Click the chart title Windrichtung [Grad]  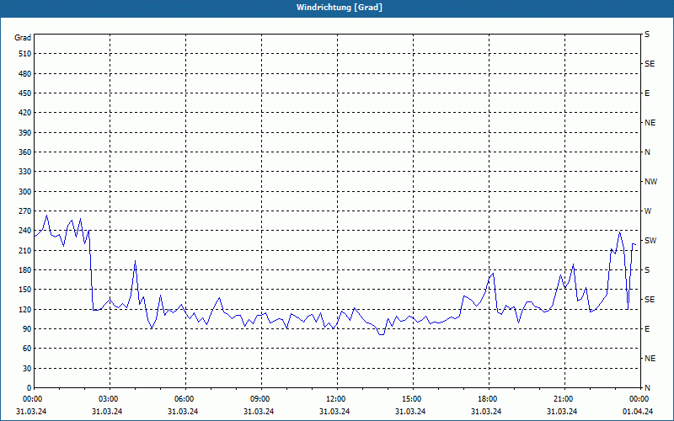click(x=340, y=8)
